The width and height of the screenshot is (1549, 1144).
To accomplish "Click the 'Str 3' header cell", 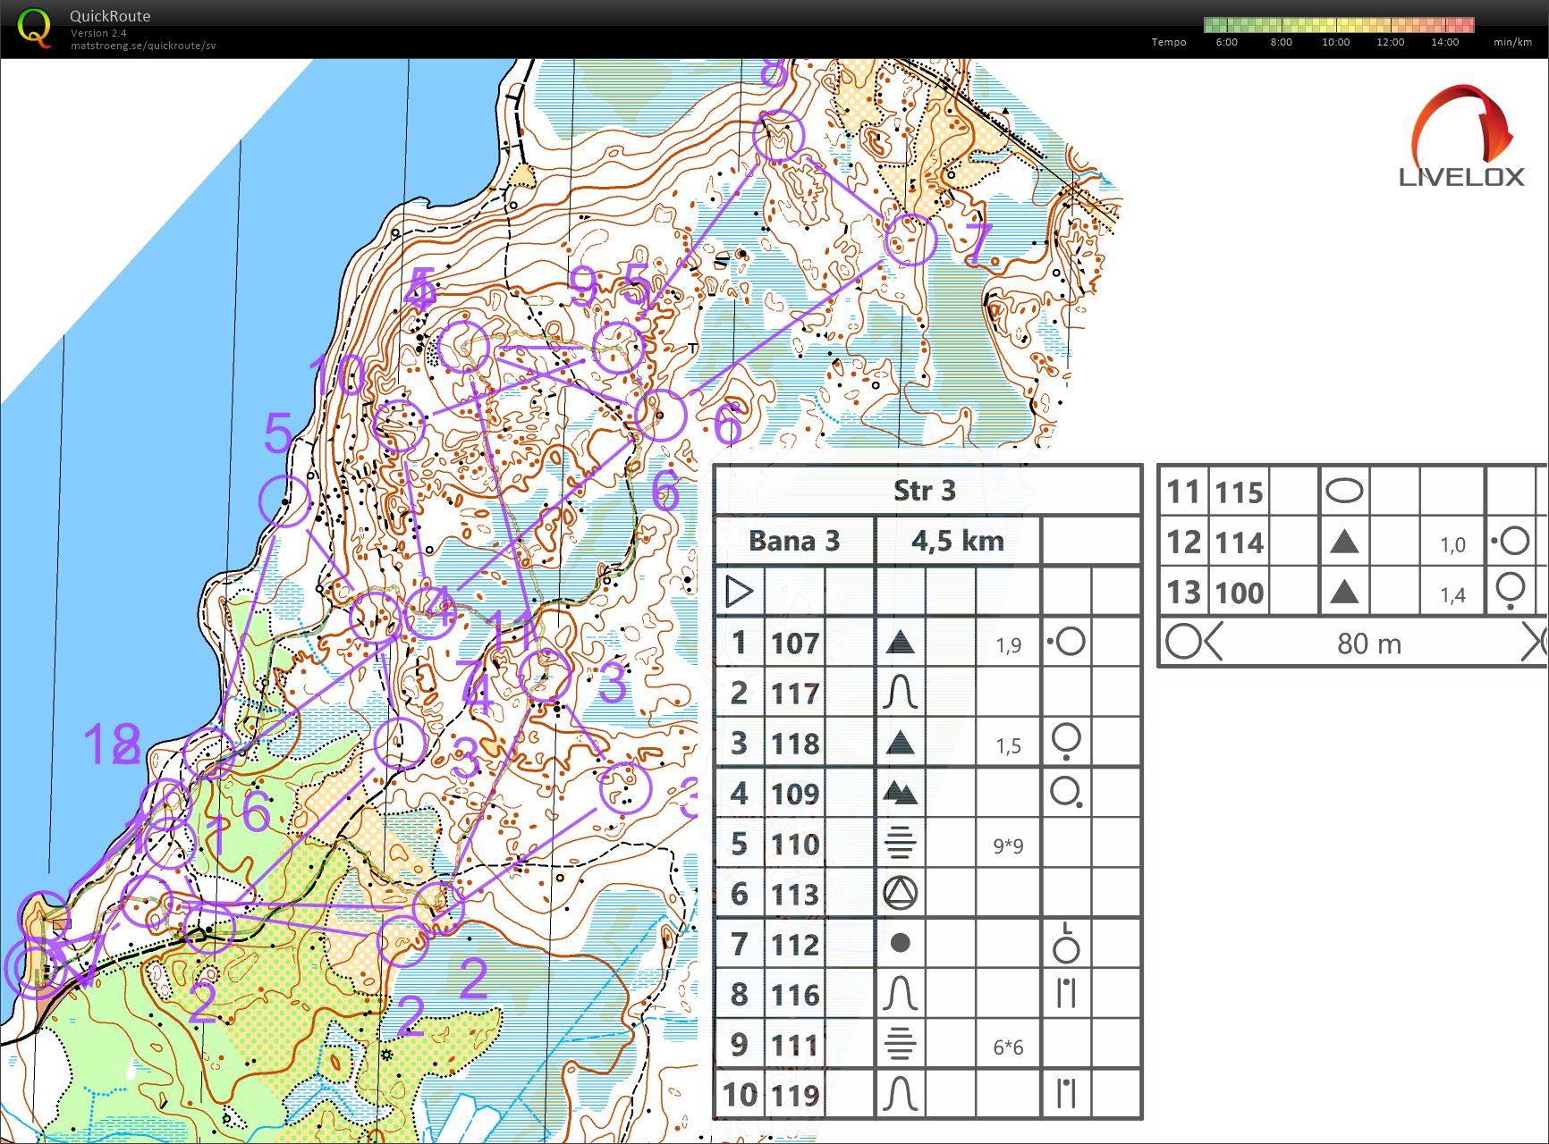I will pyautogui.click(x=927, y=491).
